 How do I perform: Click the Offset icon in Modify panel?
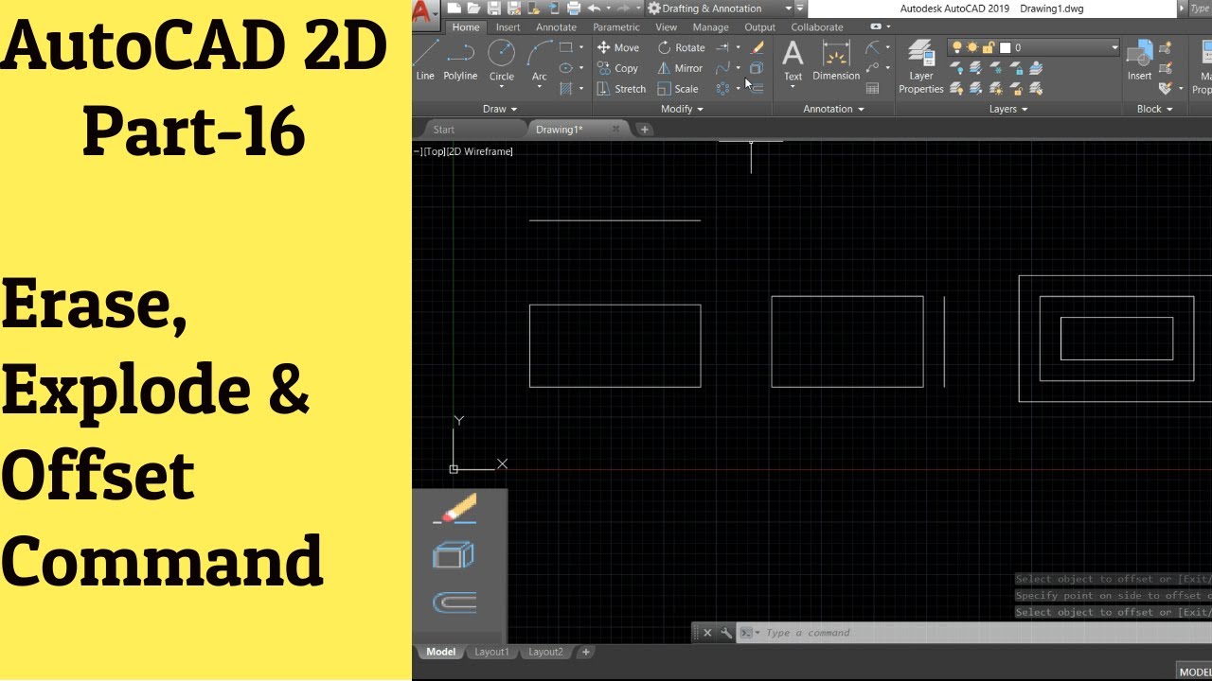[x=757, y=89]
